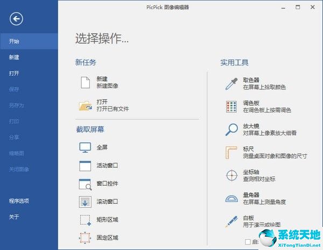Image resolution: width=323 pixels, height=250 pixels.
Task: Click 查测相对坐标 description text
Action: (x=259, y=179)
